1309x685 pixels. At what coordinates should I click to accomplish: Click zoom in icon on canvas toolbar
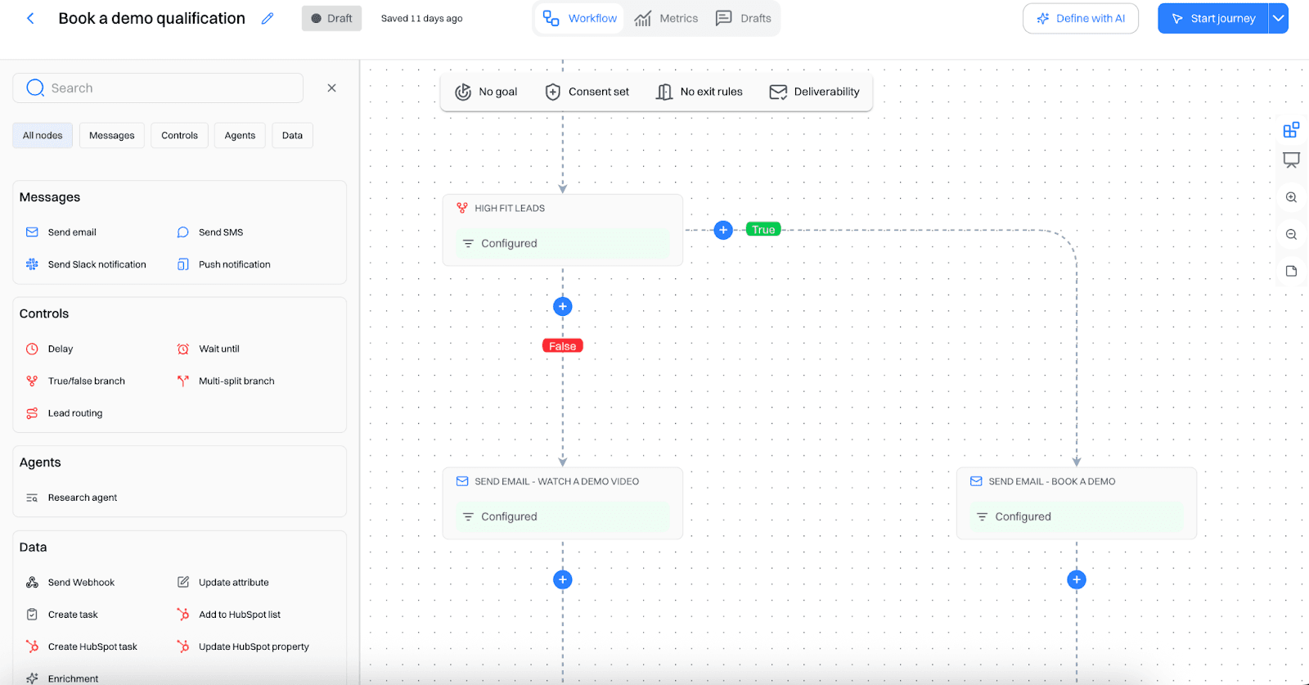[1291, 197]
